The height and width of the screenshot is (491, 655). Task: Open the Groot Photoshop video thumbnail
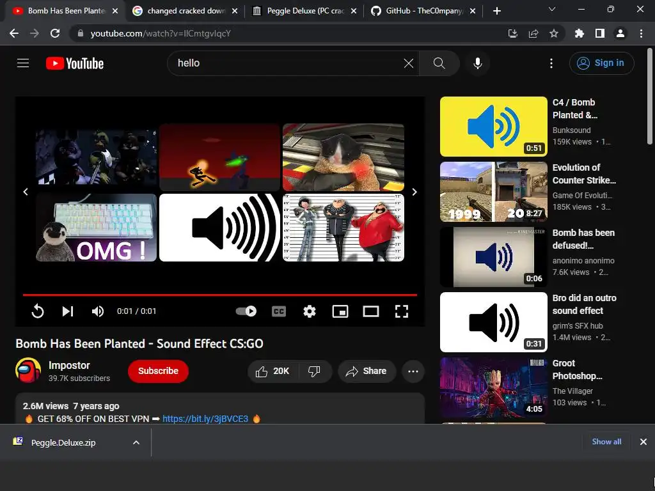(x=494, y=387)
